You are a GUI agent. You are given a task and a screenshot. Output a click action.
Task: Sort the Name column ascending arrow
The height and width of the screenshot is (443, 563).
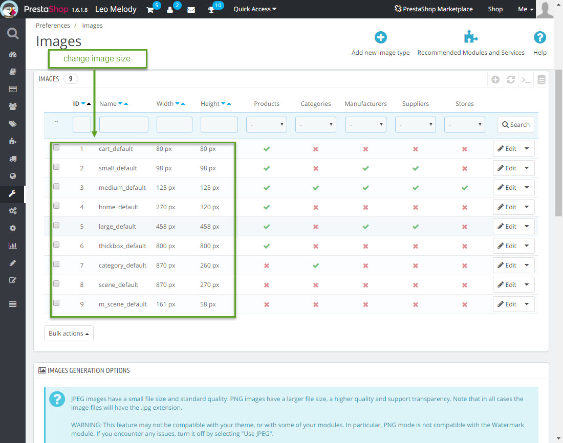126,104
